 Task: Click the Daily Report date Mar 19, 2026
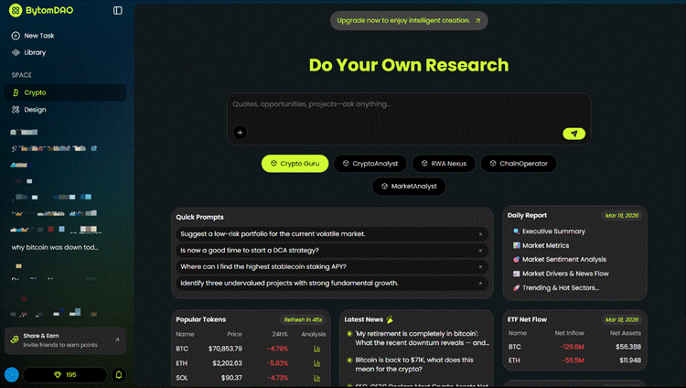click(622, 215)
